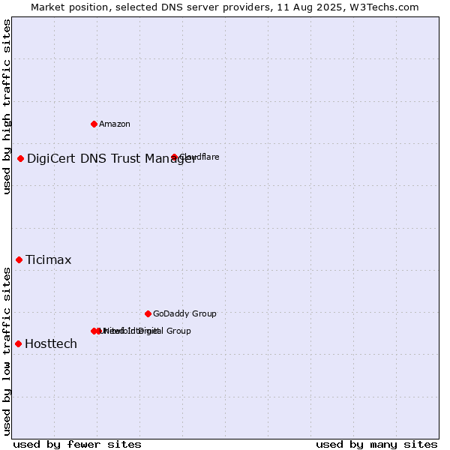Click the "used by low traffic sites" axis label
This screenshot has height=450, width=450.
click(x=7, y=352)
